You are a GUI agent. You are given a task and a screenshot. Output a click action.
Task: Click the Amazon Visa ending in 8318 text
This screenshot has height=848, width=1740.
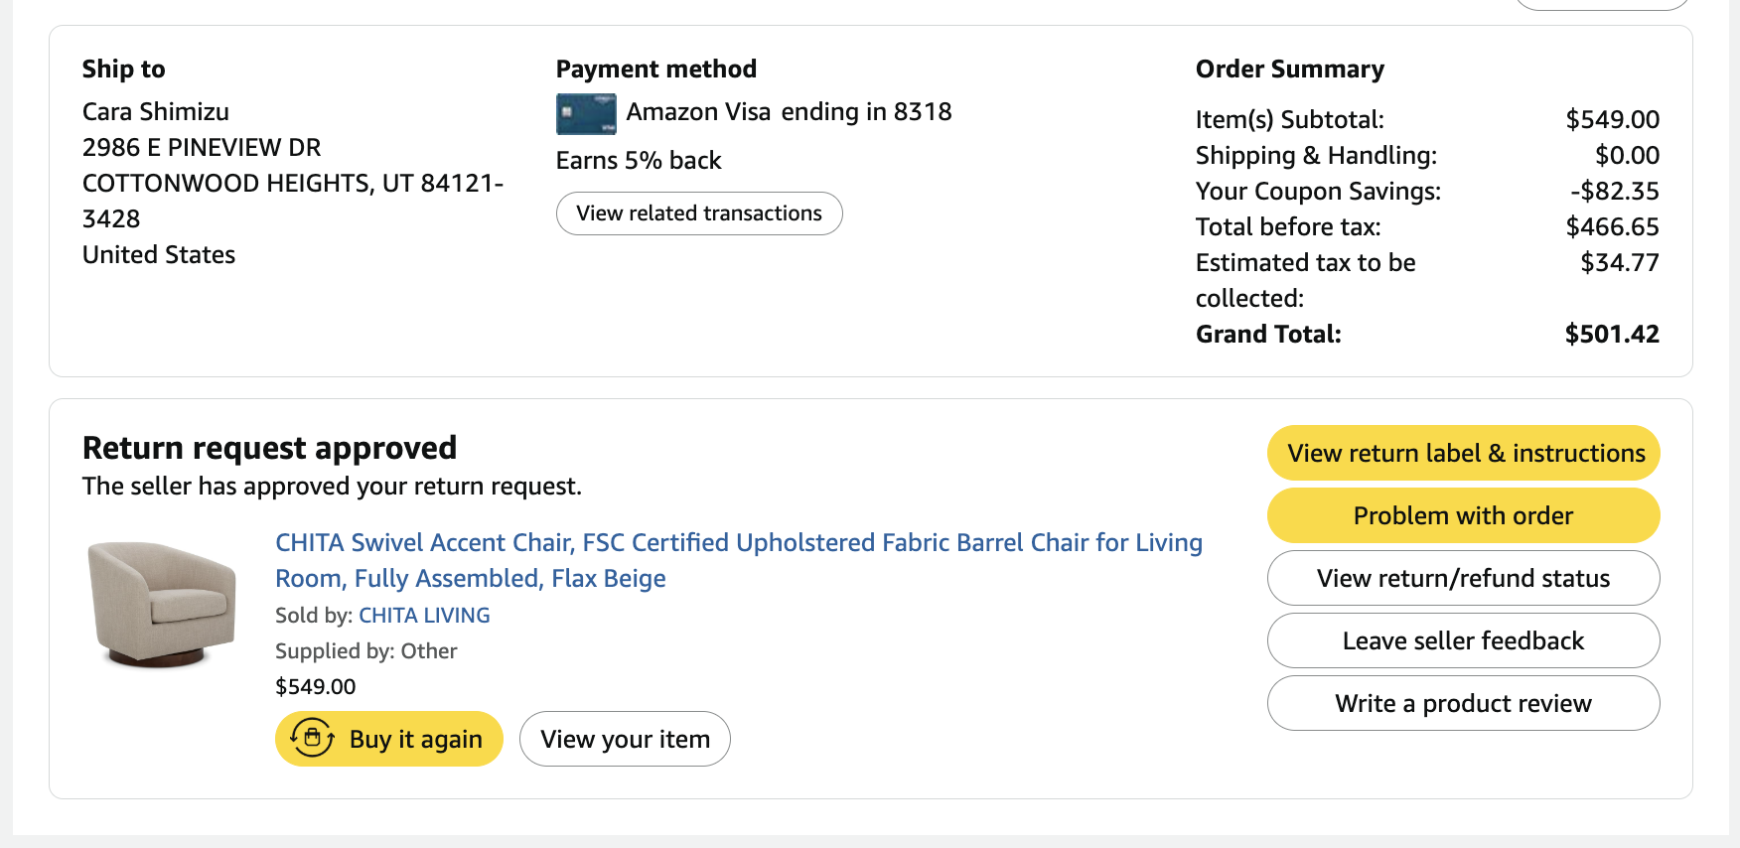click(789, 111)
